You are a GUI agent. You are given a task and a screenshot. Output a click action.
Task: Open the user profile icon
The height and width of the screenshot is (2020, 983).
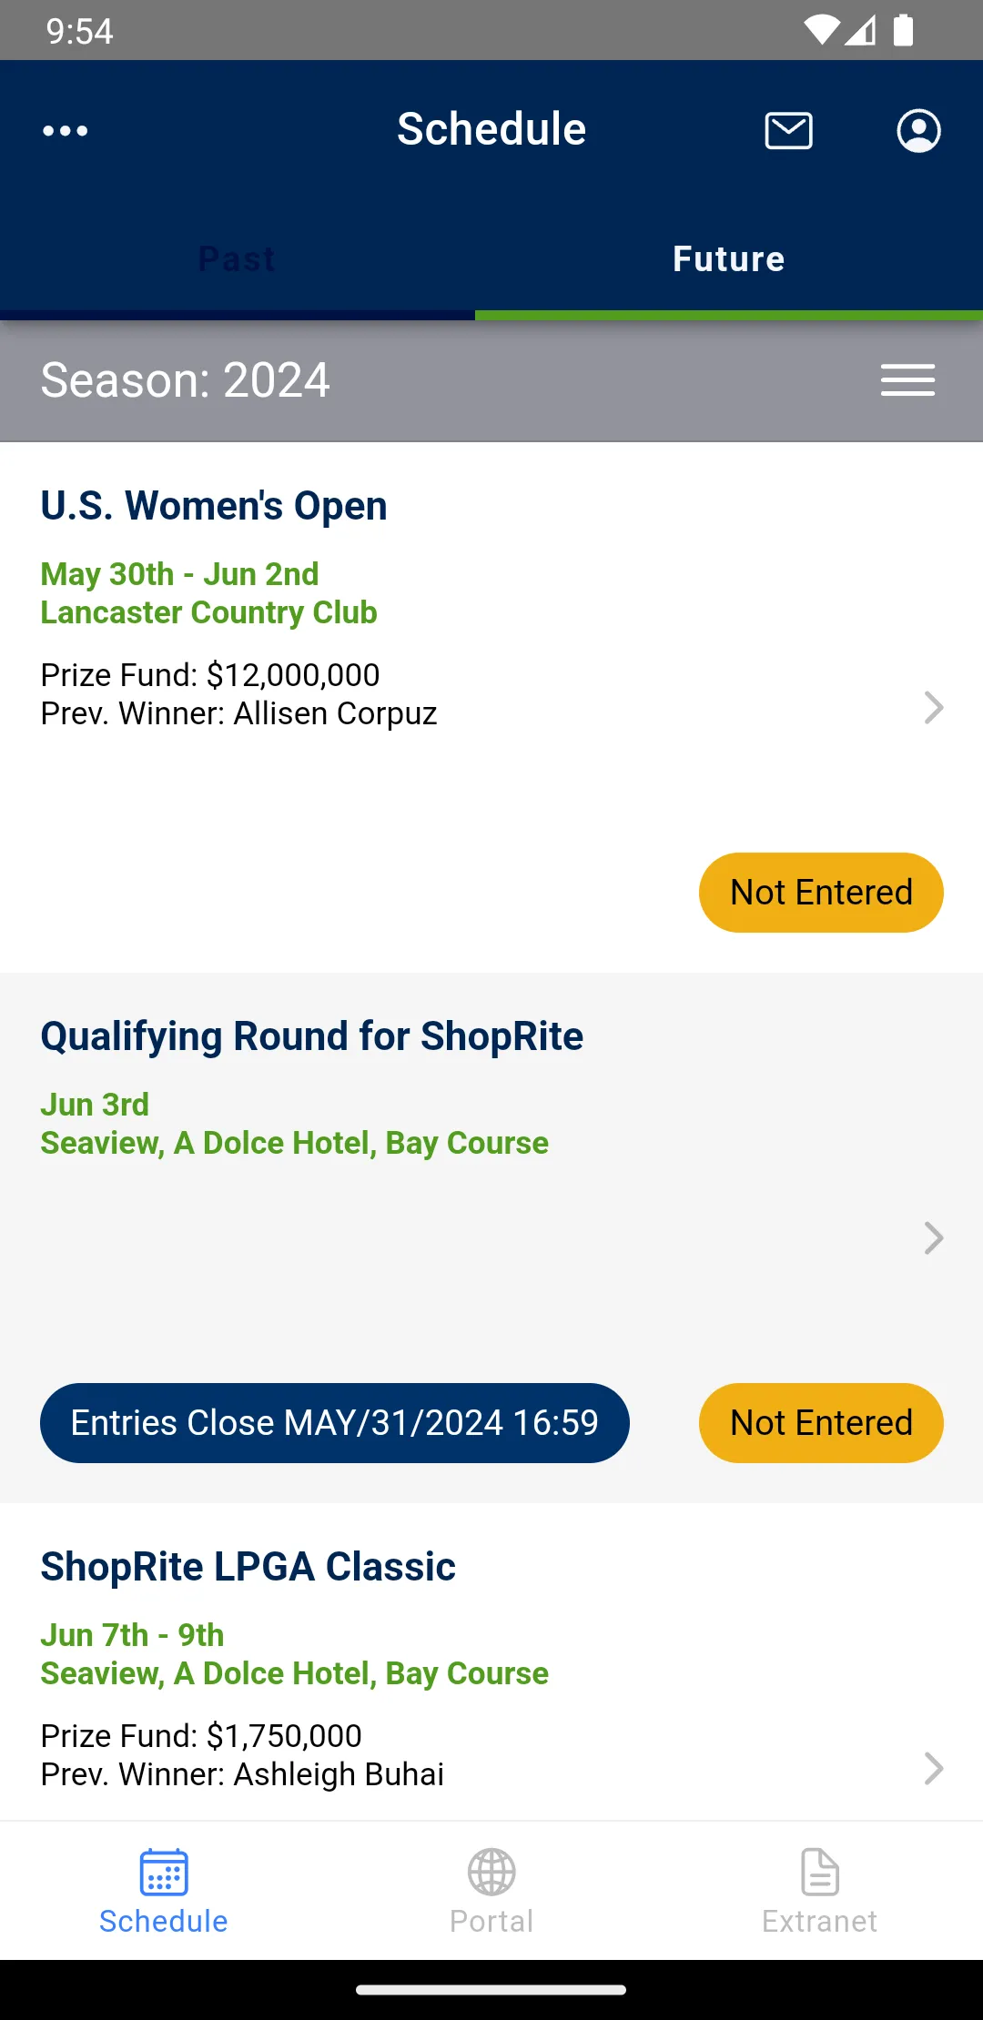pyautogui.click(x=918, y=131)
